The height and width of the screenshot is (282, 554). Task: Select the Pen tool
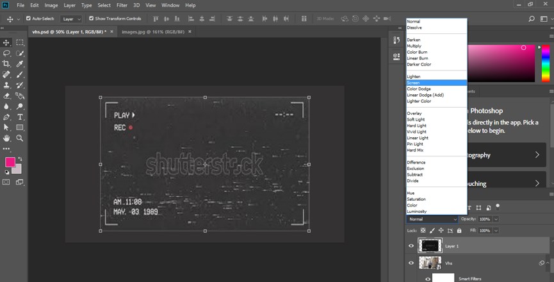click(6, 117)
